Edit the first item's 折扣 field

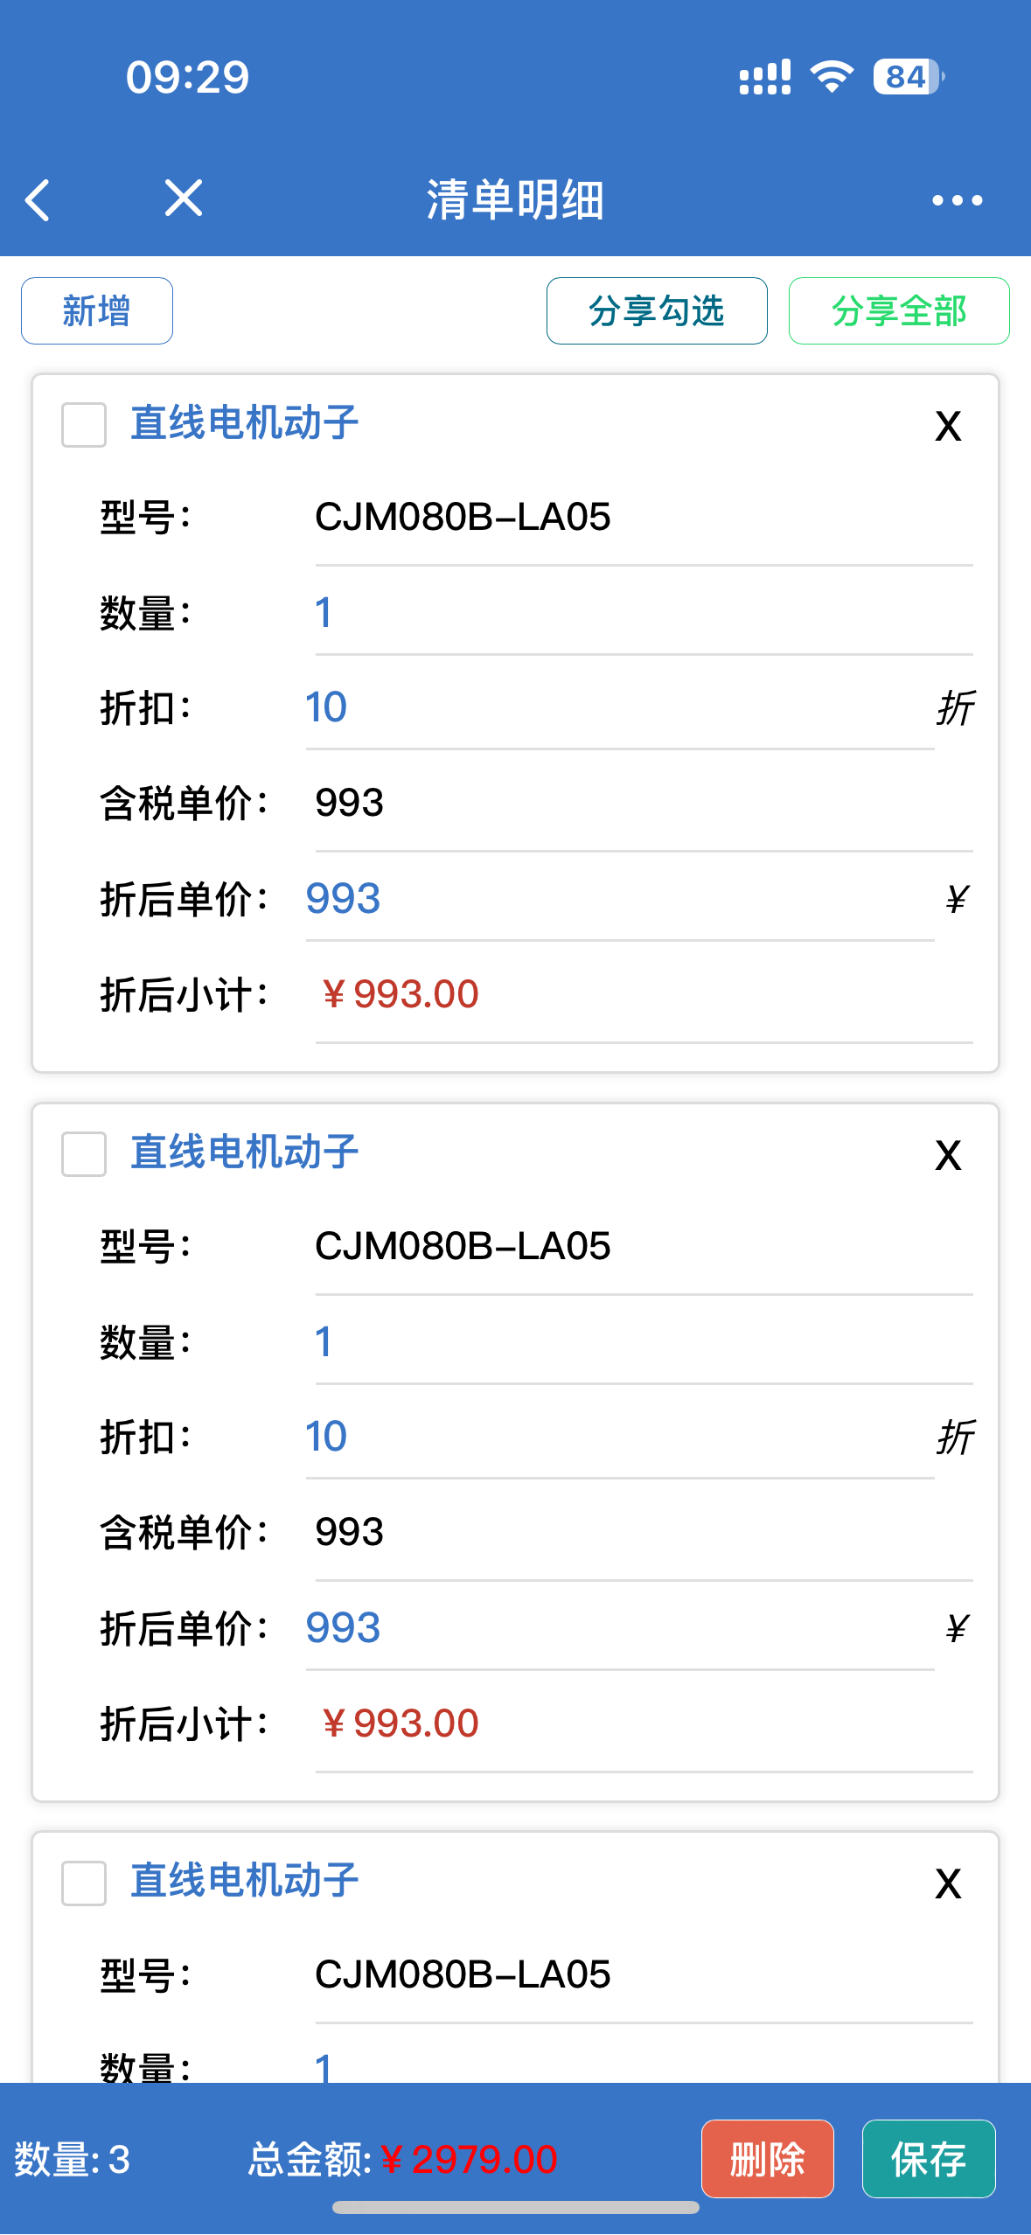(x=619, y=707)
